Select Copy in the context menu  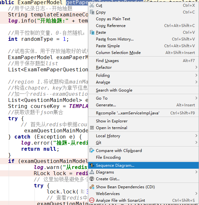pos(143,12)
